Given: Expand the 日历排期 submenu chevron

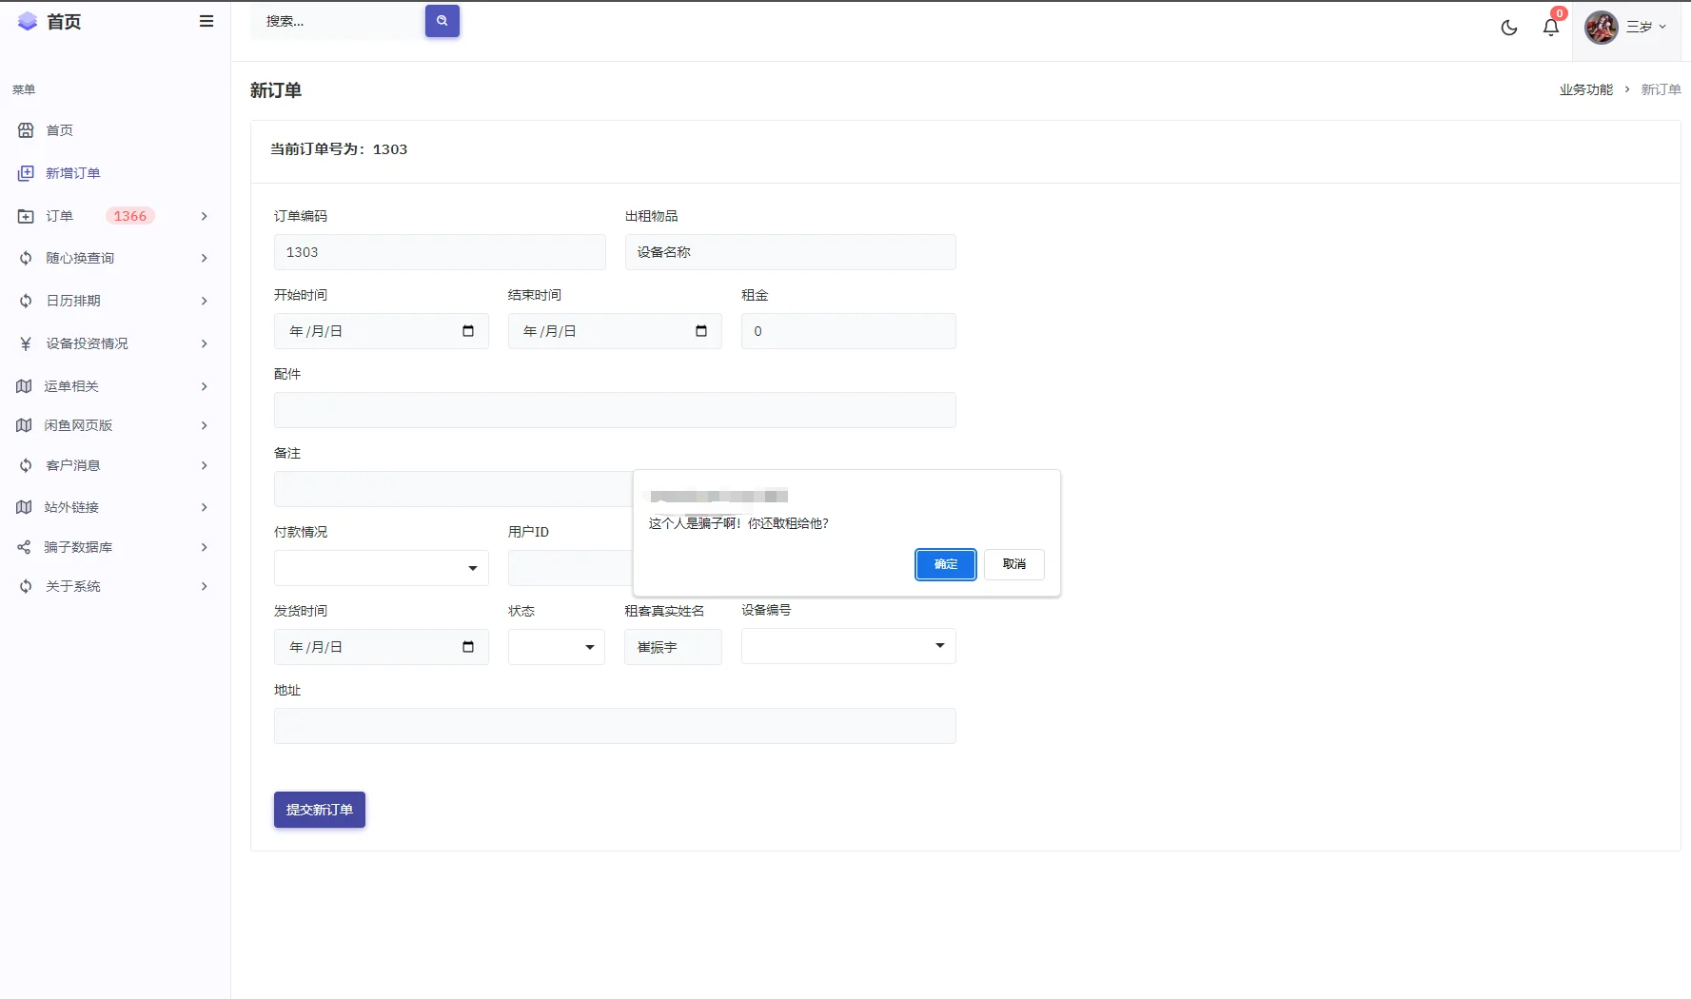Looking at the screenshot, I should [x=205, y=301].
